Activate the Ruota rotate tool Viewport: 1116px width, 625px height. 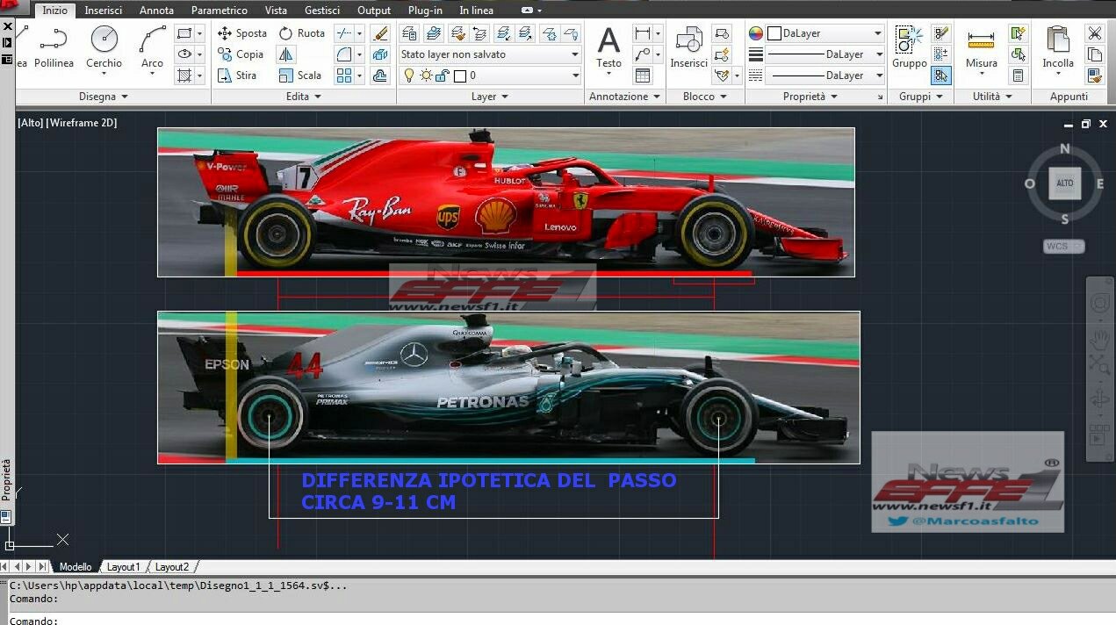coord(302,33)
